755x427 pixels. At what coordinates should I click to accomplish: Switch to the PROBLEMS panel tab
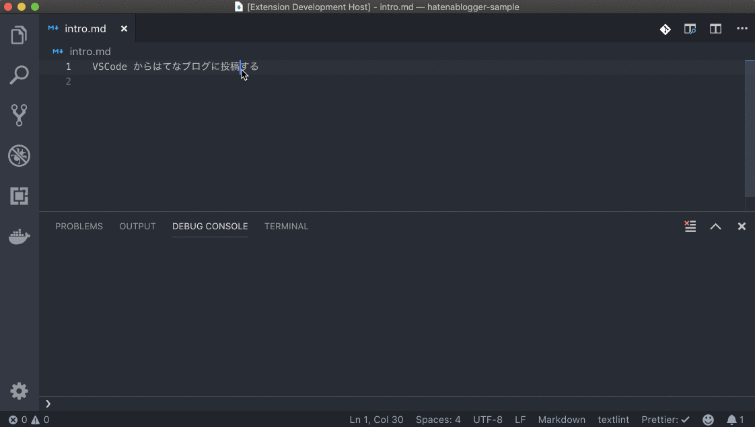point(79,226)
